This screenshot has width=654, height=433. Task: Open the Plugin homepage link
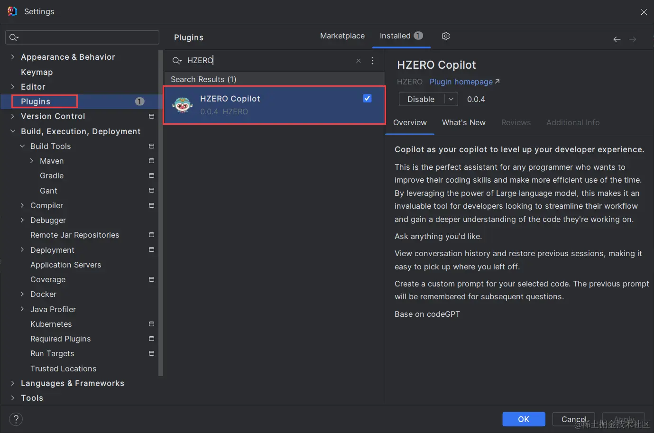(x=465, y=82)
